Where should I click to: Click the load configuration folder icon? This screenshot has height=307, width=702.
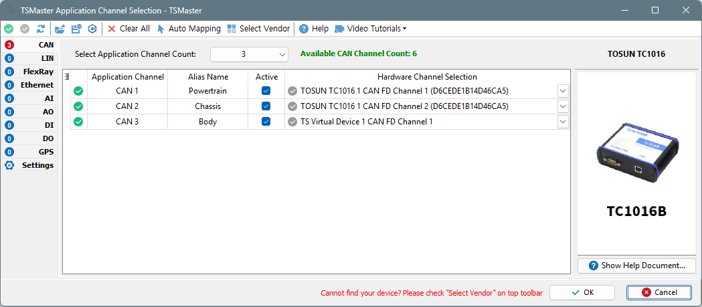60,29
